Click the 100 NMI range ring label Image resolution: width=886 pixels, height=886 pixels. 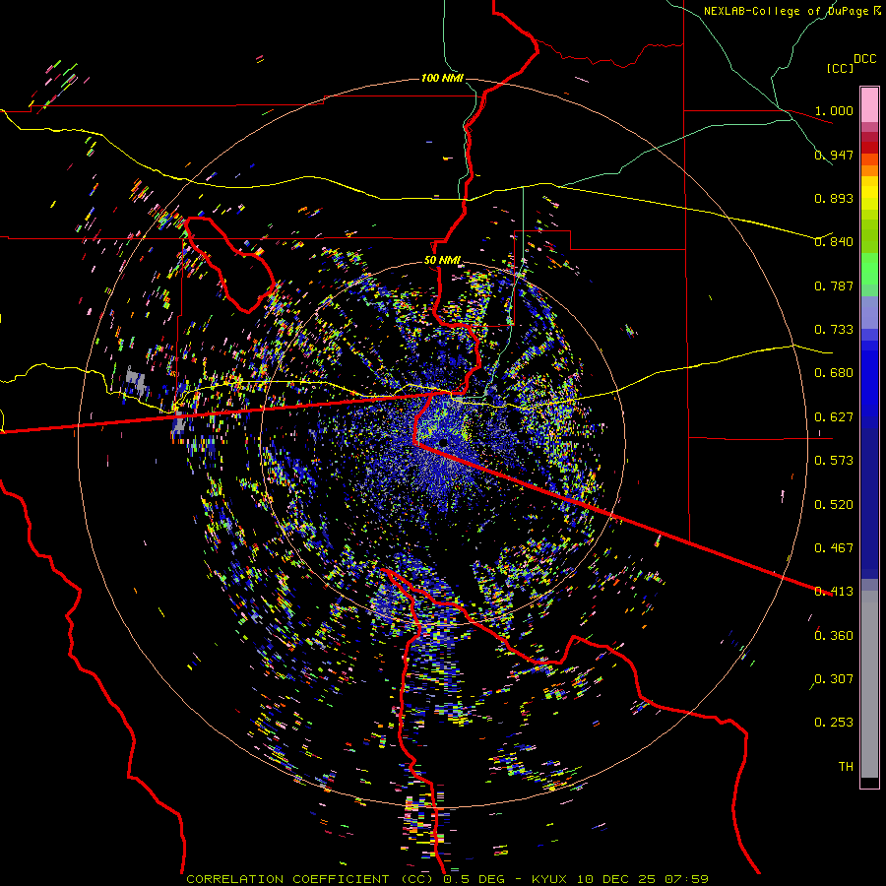442,78
